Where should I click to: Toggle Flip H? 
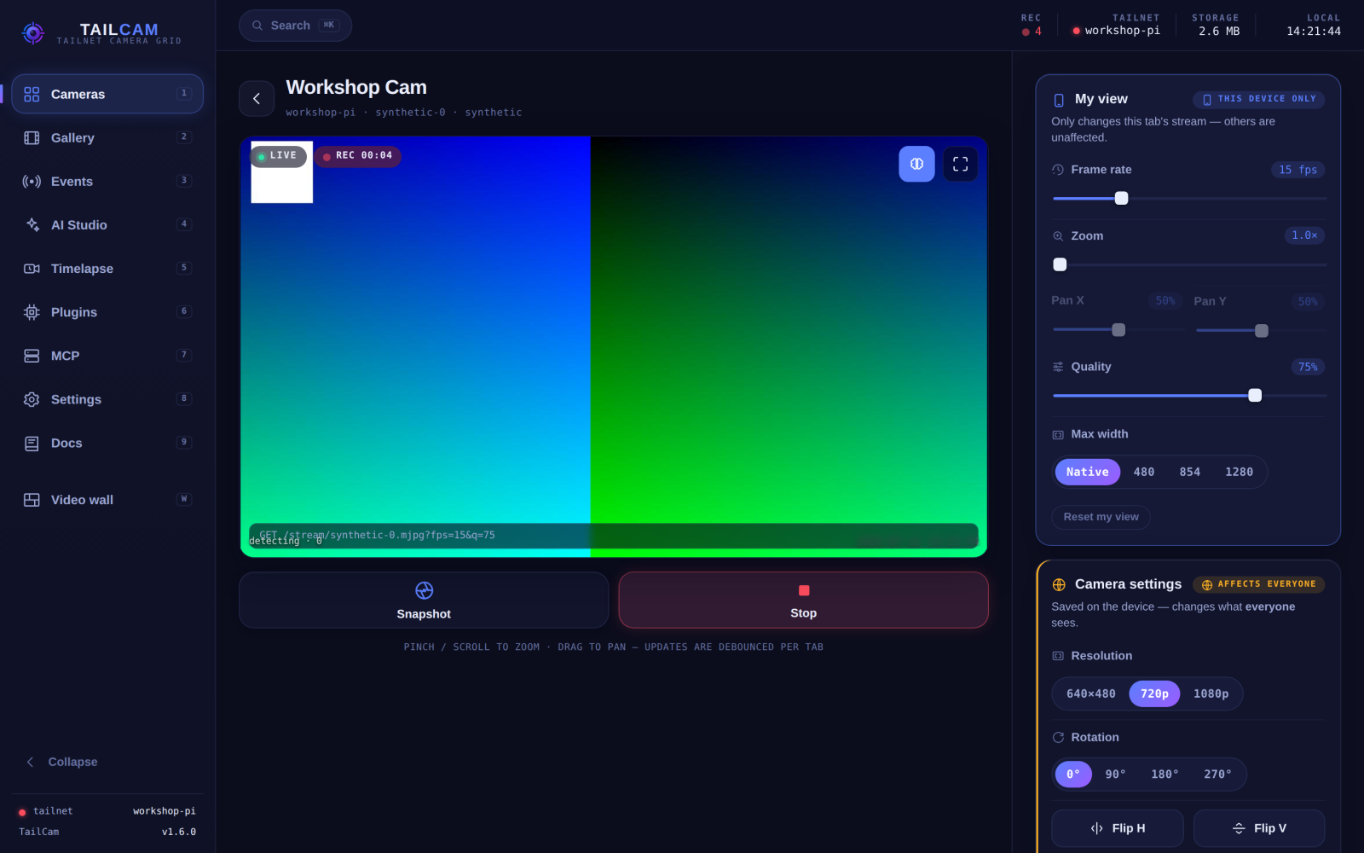(x=1118, y=828)
